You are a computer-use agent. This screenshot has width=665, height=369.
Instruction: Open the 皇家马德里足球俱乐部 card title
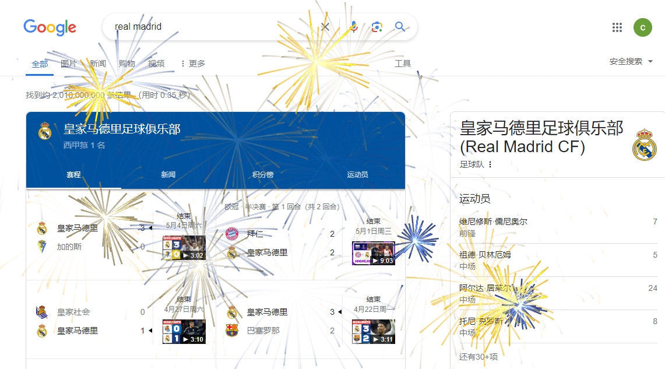tap(122, 129)
